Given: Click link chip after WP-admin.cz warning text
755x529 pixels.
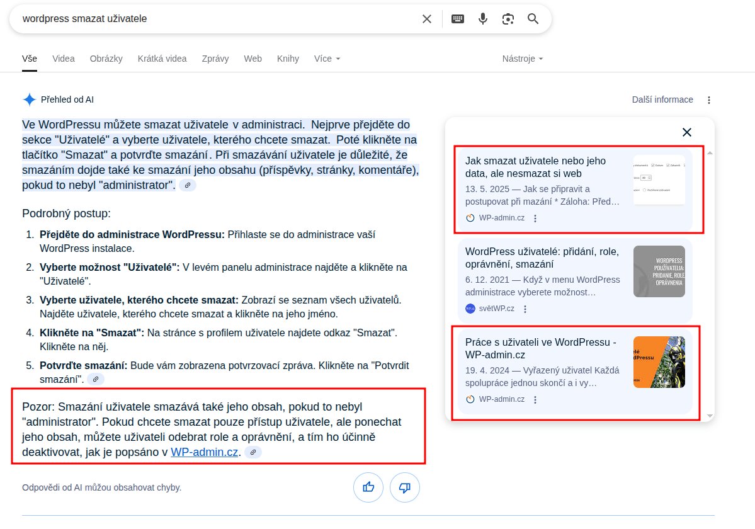Looking at the screenshot, I should 253,452.
